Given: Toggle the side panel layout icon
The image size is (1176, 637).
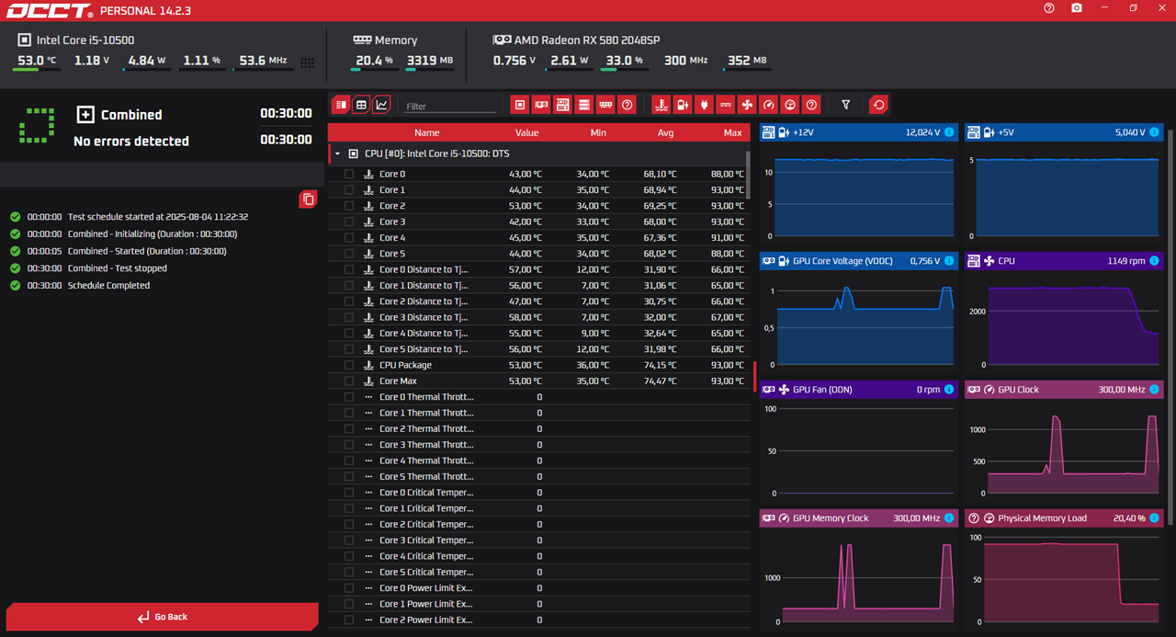Looking at the screenshot, I should 341,105.
